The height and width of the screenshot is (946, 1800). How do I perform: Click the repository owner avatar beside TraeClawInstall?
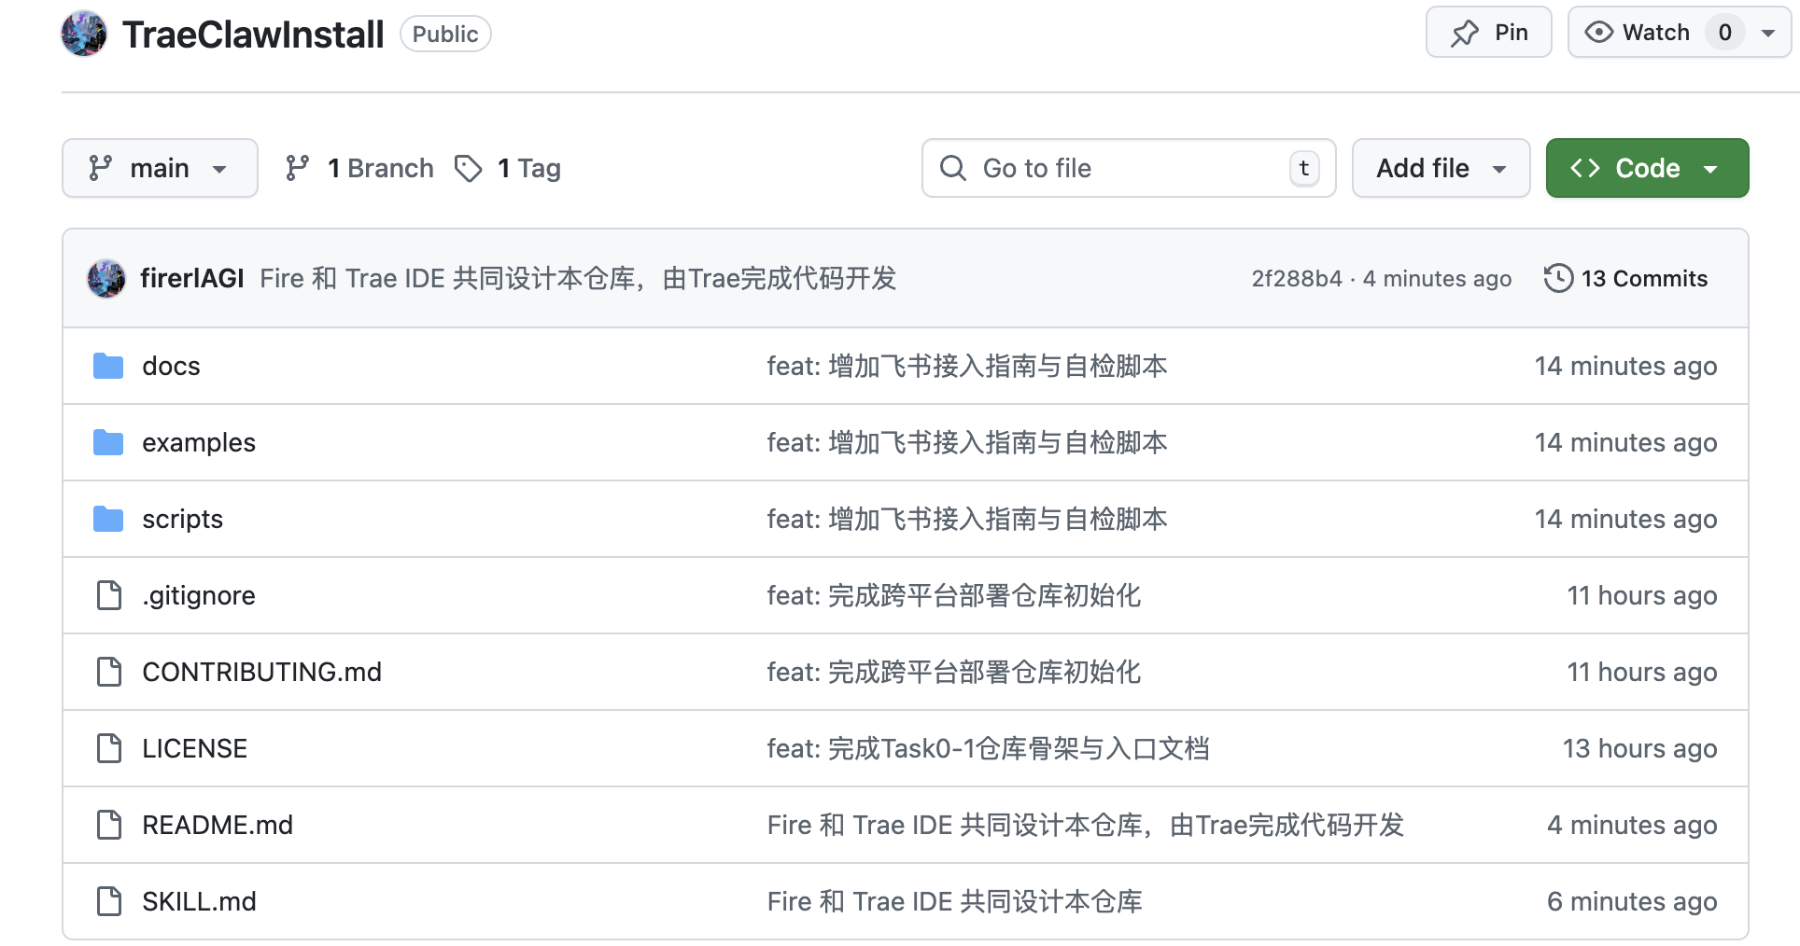tap(84, 34)
